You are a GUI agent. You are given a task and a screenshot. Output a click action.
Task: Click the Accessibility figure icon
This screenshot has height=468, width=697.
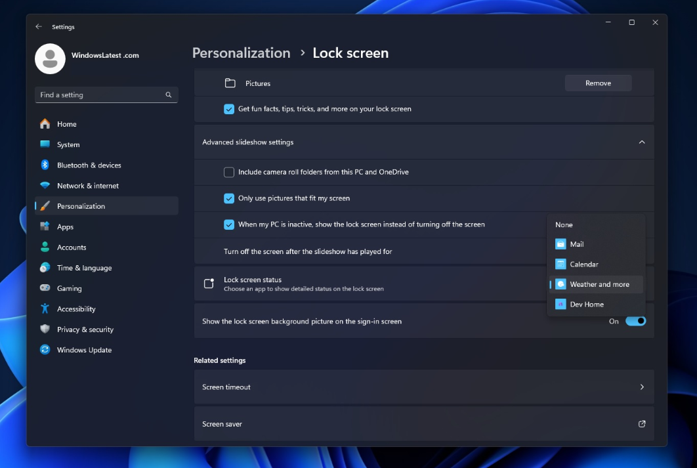(45, 308)
